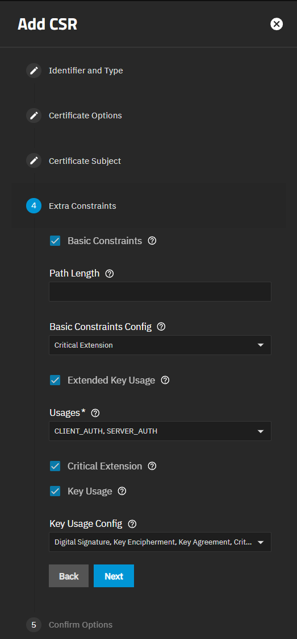Click the Path Length label
The width and height of the screenshot is (297, 639).
click(74, 274)
